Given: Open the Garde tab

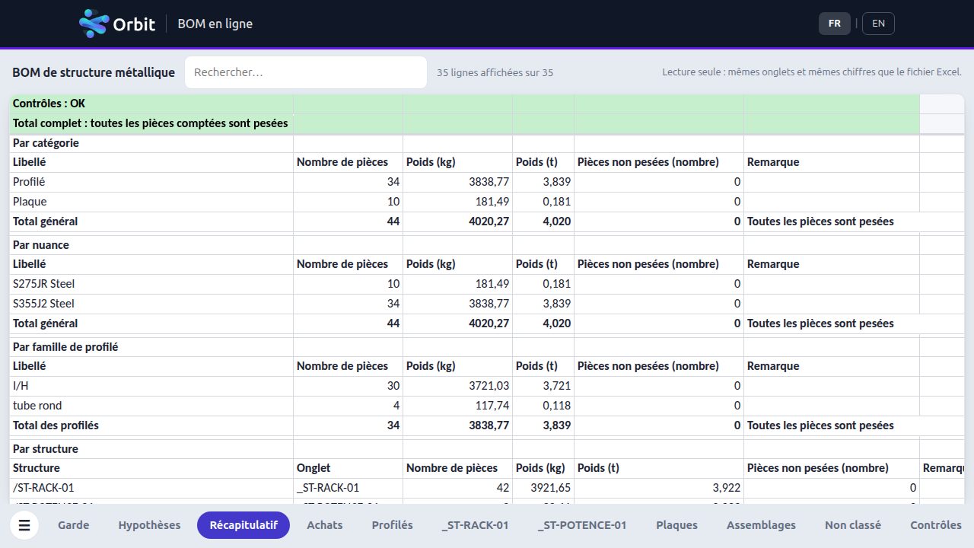Looking at the screenshot, I should [73, 525].
